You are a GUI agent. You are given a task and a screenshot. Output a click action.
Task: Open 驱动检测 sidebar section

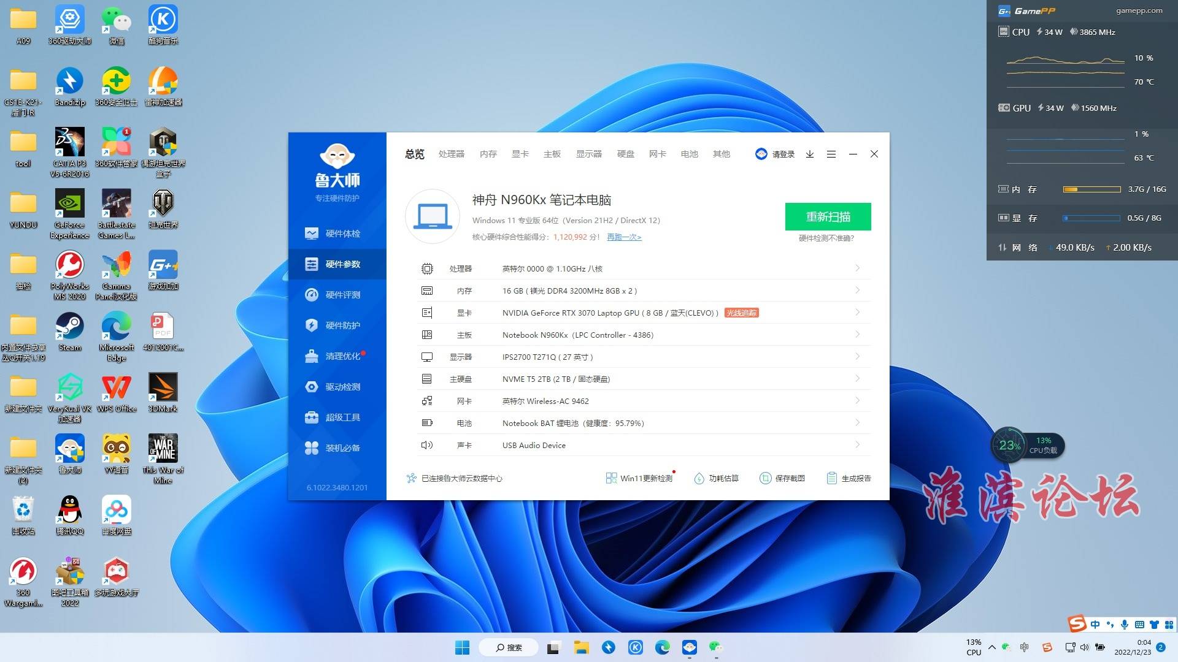(337, 387)
